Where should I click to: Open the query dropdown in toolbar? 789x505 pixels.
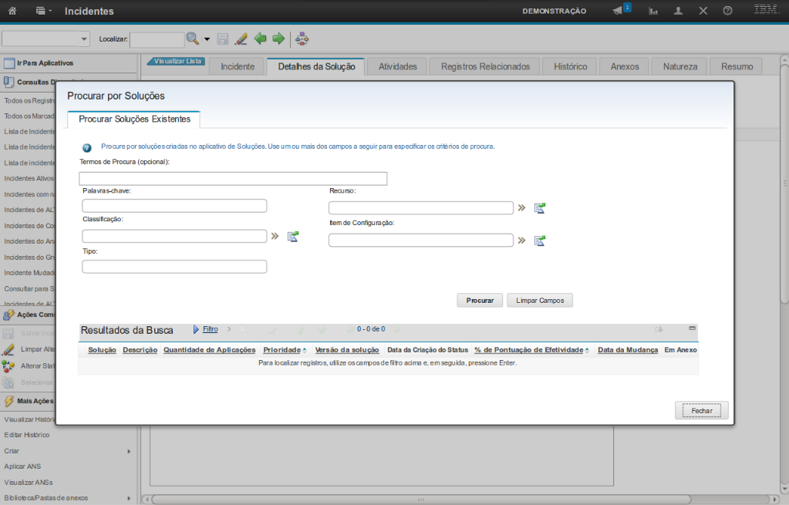click(46, 39)
